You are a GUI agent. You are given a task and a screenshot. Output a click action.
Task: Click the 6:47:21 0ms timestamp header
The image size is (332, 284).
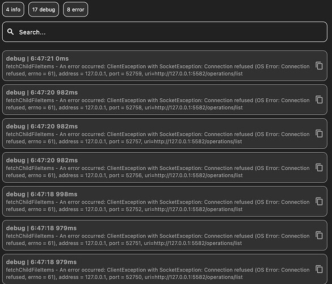coord(37,59)
